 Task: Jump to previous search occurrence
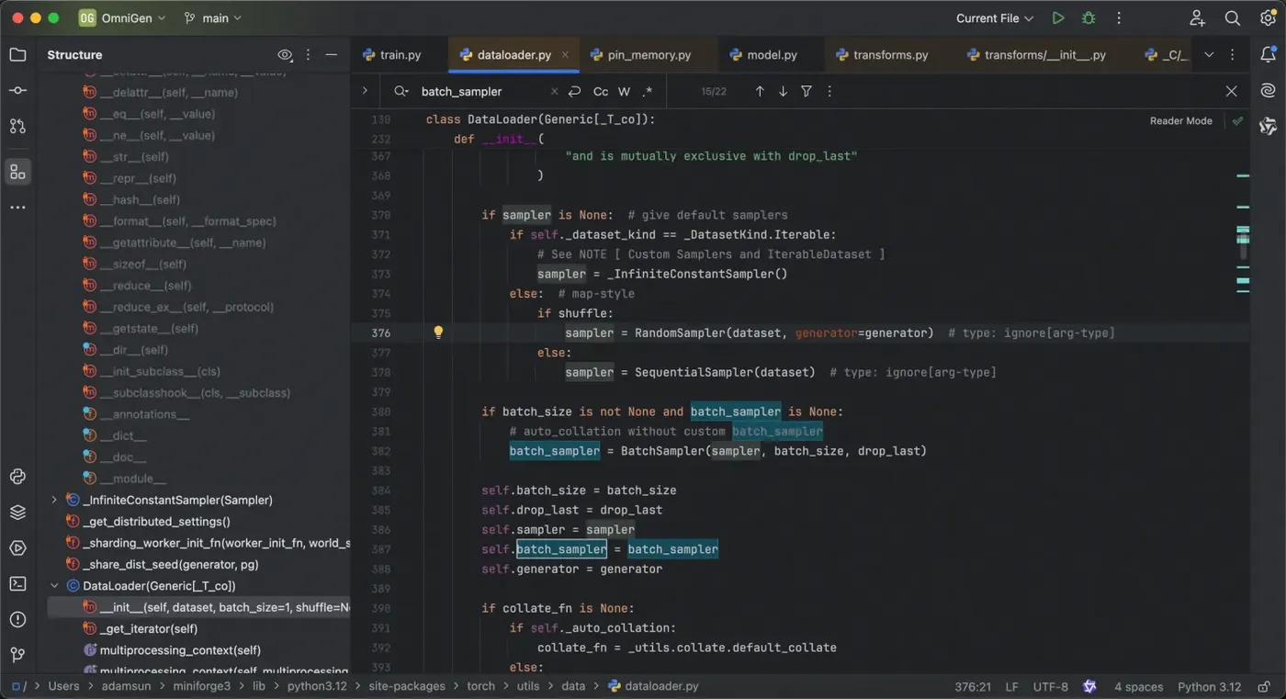(x=760, y=91)
